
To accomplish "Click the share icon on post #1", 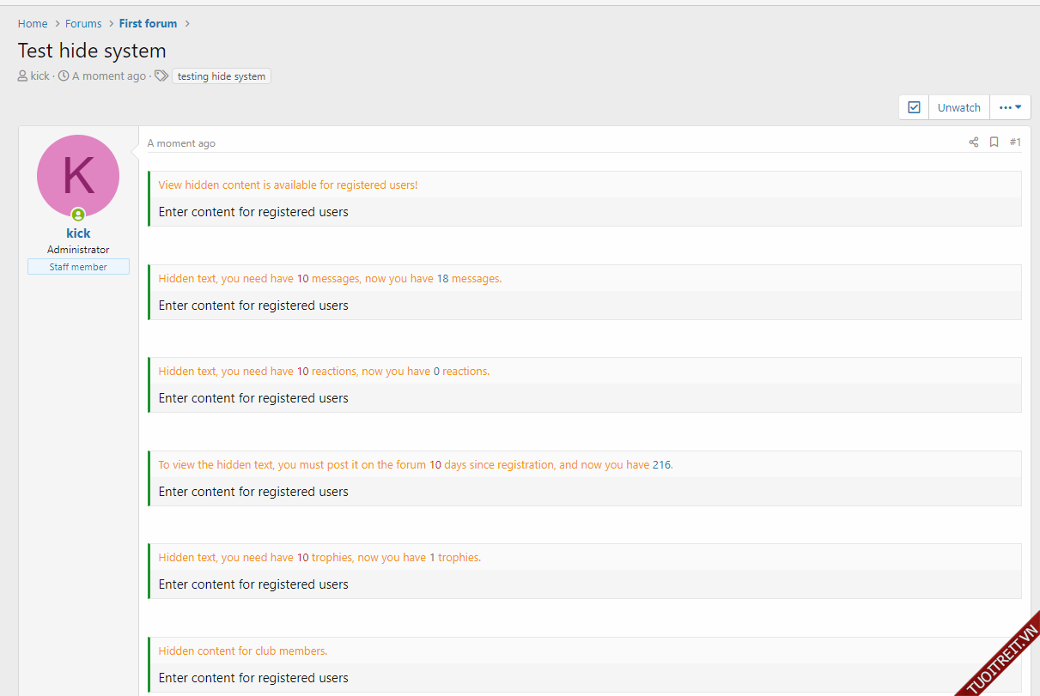I will [973, 142].
